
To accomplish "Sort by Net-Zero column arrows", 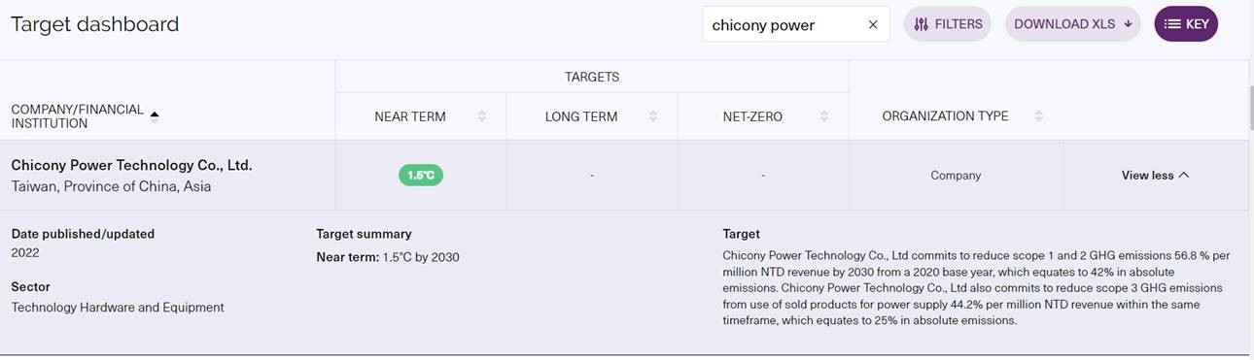I will (823, 116).
